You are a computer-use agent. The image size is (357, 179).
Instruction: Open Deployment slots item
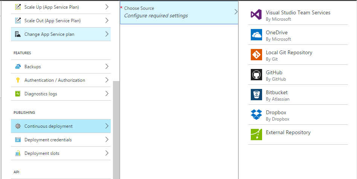point(61,153)
